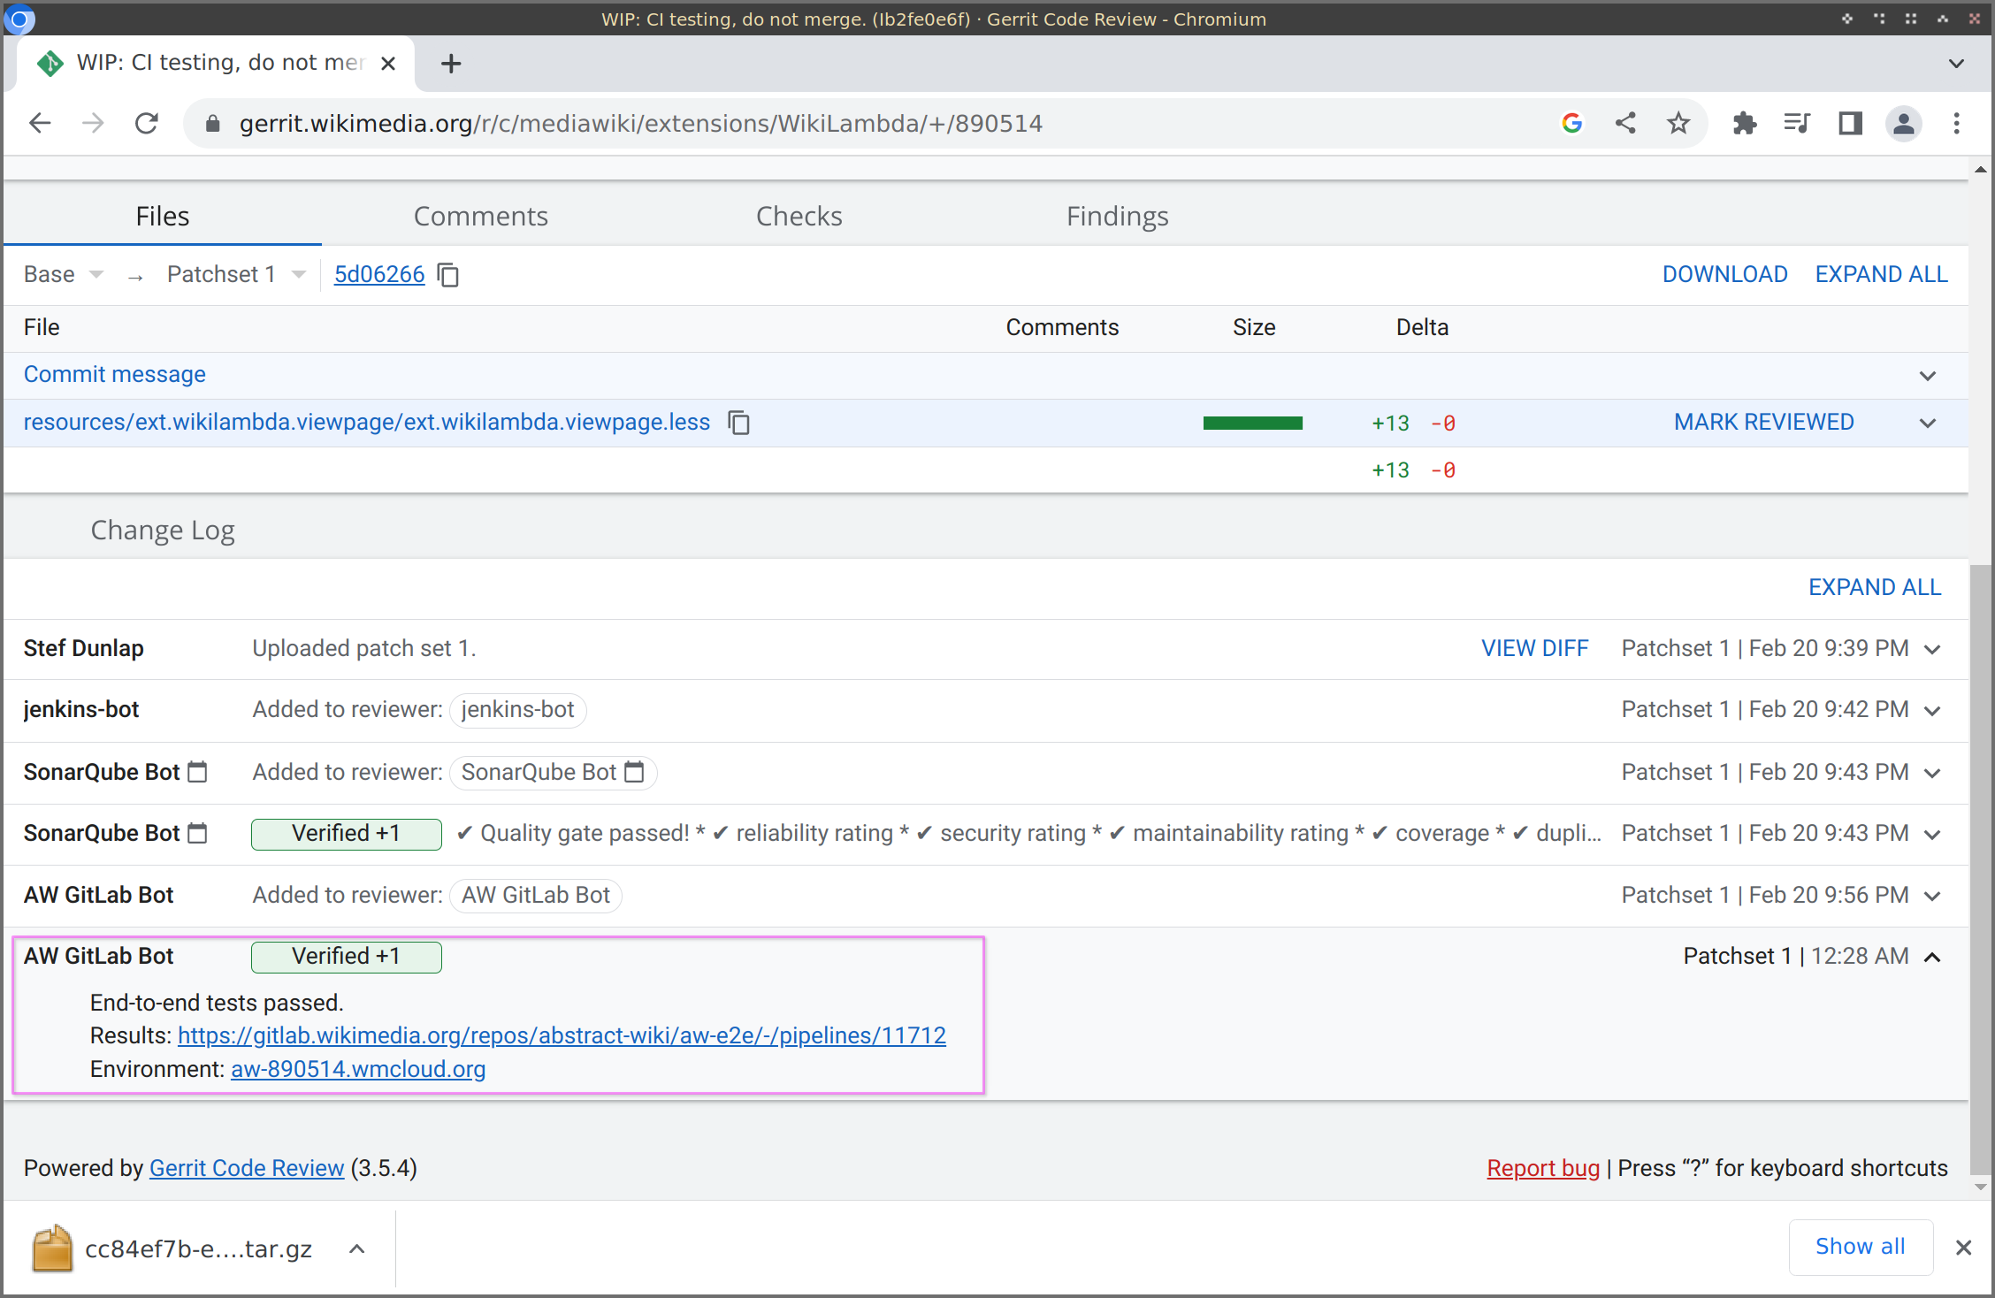Click the DOWNLOAD button
The image size is (1995, 1298).
[1724, 274]
